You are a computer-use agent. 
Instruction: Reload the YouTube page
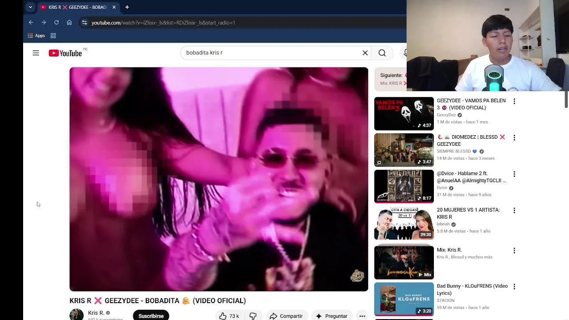[x=56, y=23]
